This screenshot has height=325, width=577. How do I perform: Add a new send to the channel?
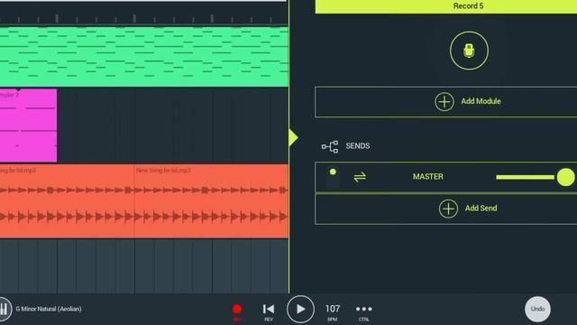(446, 209)
